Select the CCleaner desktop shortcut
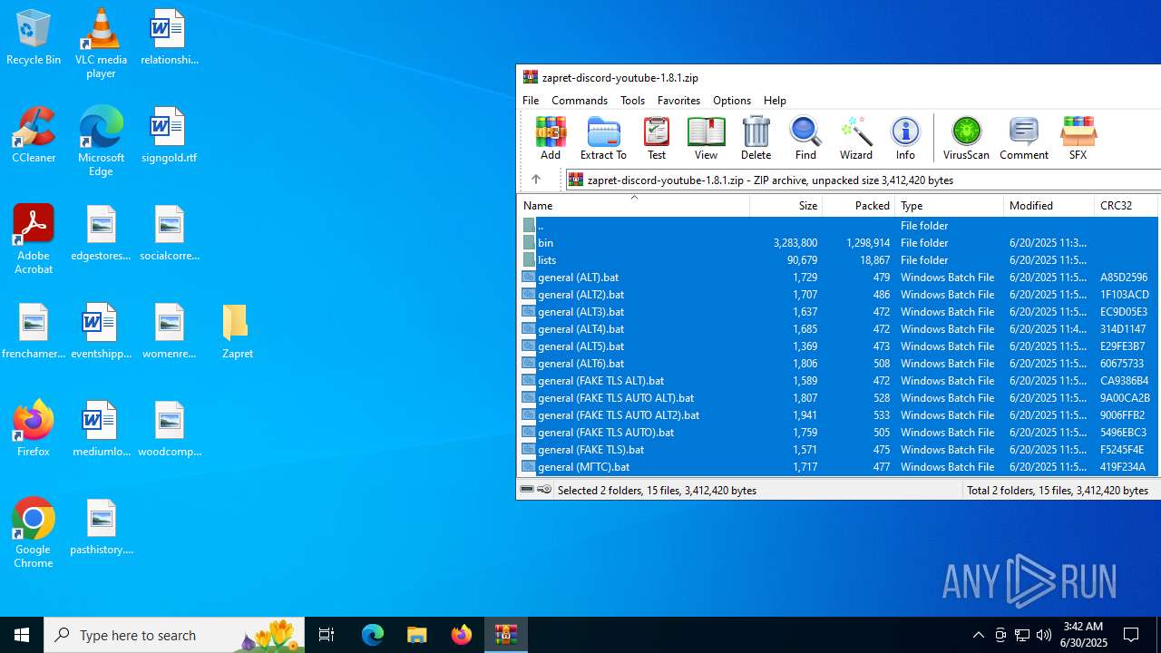This screenshot has width=1161, height=653. (x=34, y=135)
